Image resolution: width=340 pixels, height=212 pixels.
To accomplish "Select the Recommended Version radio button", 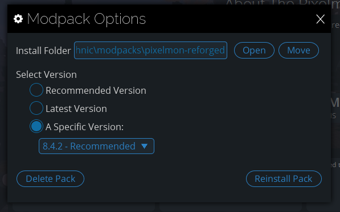I will [x=36, y=90].
